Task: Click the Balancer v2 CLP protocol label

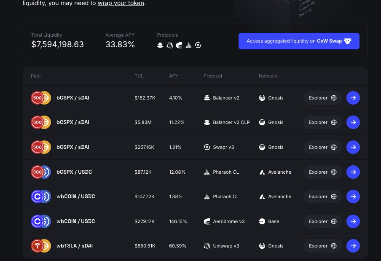Action: pyautogui.click(x=231, y=122)
